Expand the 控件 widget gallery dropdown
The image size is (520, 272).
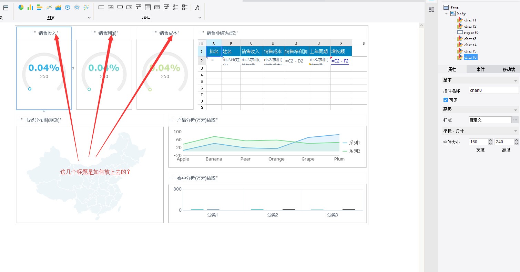tap(200, 18)
